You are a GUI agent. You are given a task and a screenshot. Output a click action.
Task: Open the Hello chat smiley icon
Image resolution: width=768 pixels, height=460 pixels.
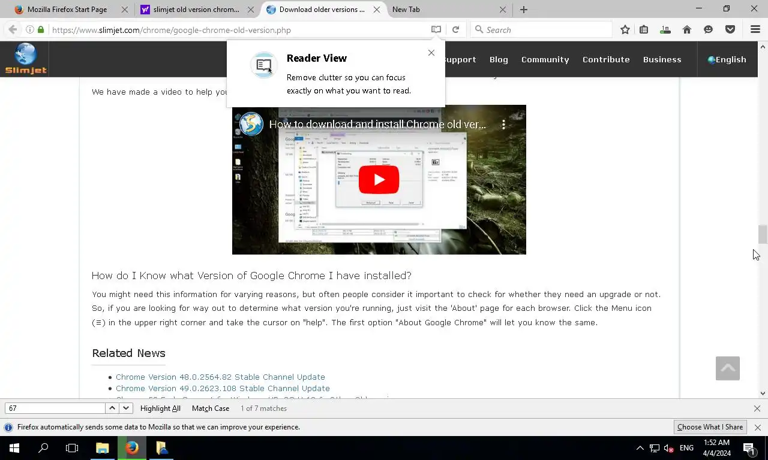coord(708,29)
